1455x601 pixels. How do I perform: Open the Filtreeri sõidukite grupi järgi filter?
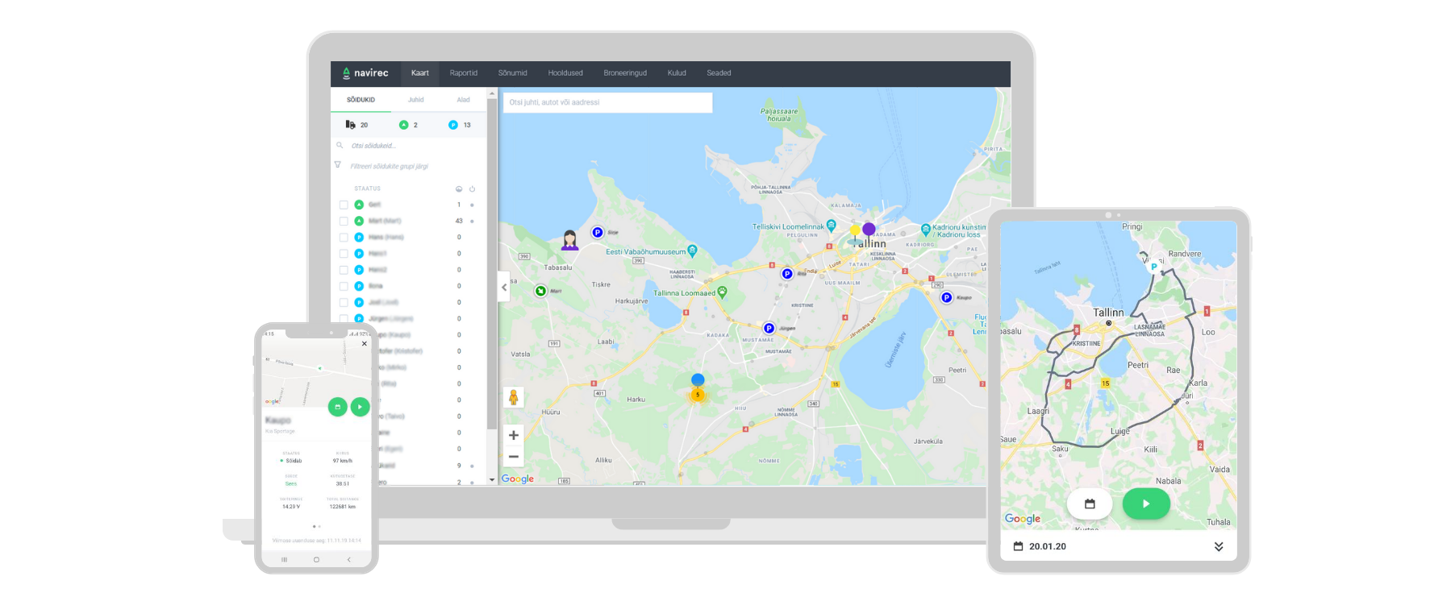390,166
